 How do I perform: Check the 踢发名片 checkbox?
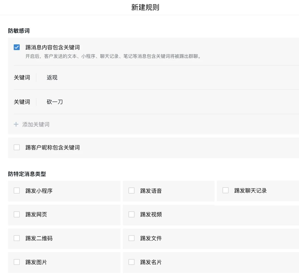click(131, 262)
